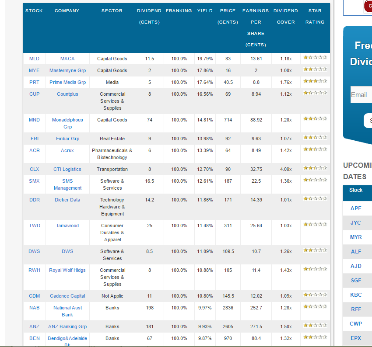Open the Acrux company link
The height and width of the screenshot is (347, 372).
[67, 150]
